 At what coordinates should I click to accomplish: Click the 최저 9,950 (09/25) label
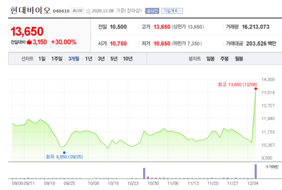click(64, 157)
